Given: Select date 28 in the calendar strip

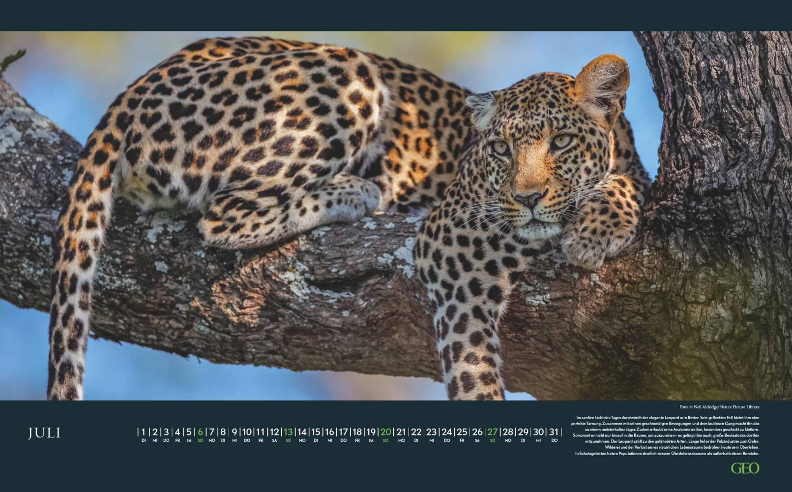Looking at the screenshot, I should coord(508,432).
